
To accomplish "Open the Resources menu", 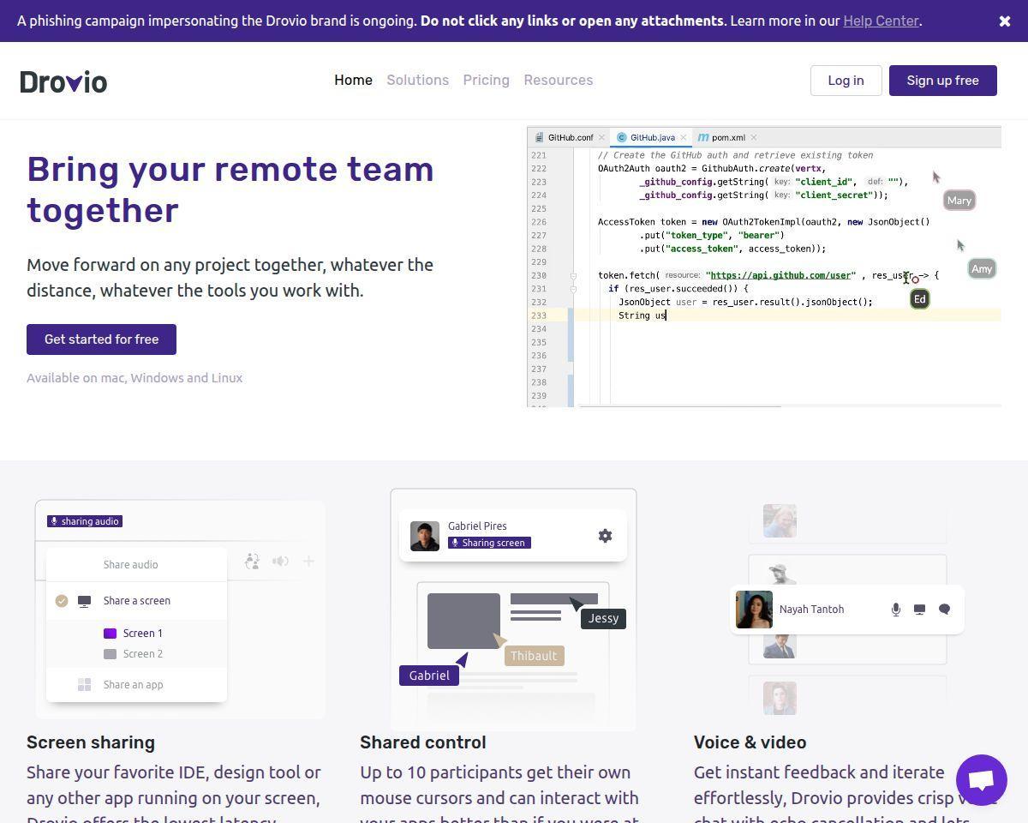I will (558, 80).
